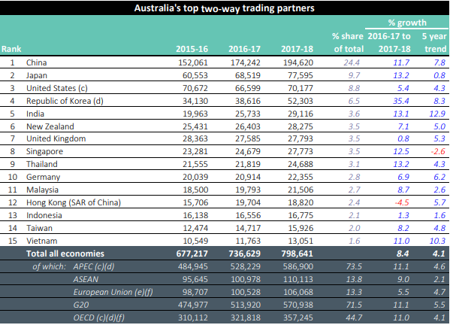Select the China row label
The height and width of the screenshot is (325, 450).
point(37,62)
